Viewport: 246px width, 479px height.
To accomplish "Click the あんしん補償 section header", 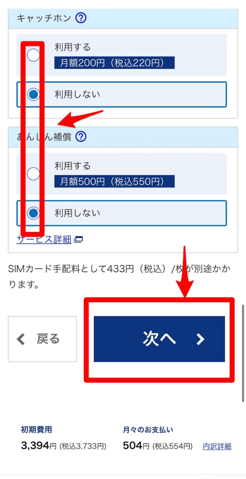I will (x=123, y=137).
